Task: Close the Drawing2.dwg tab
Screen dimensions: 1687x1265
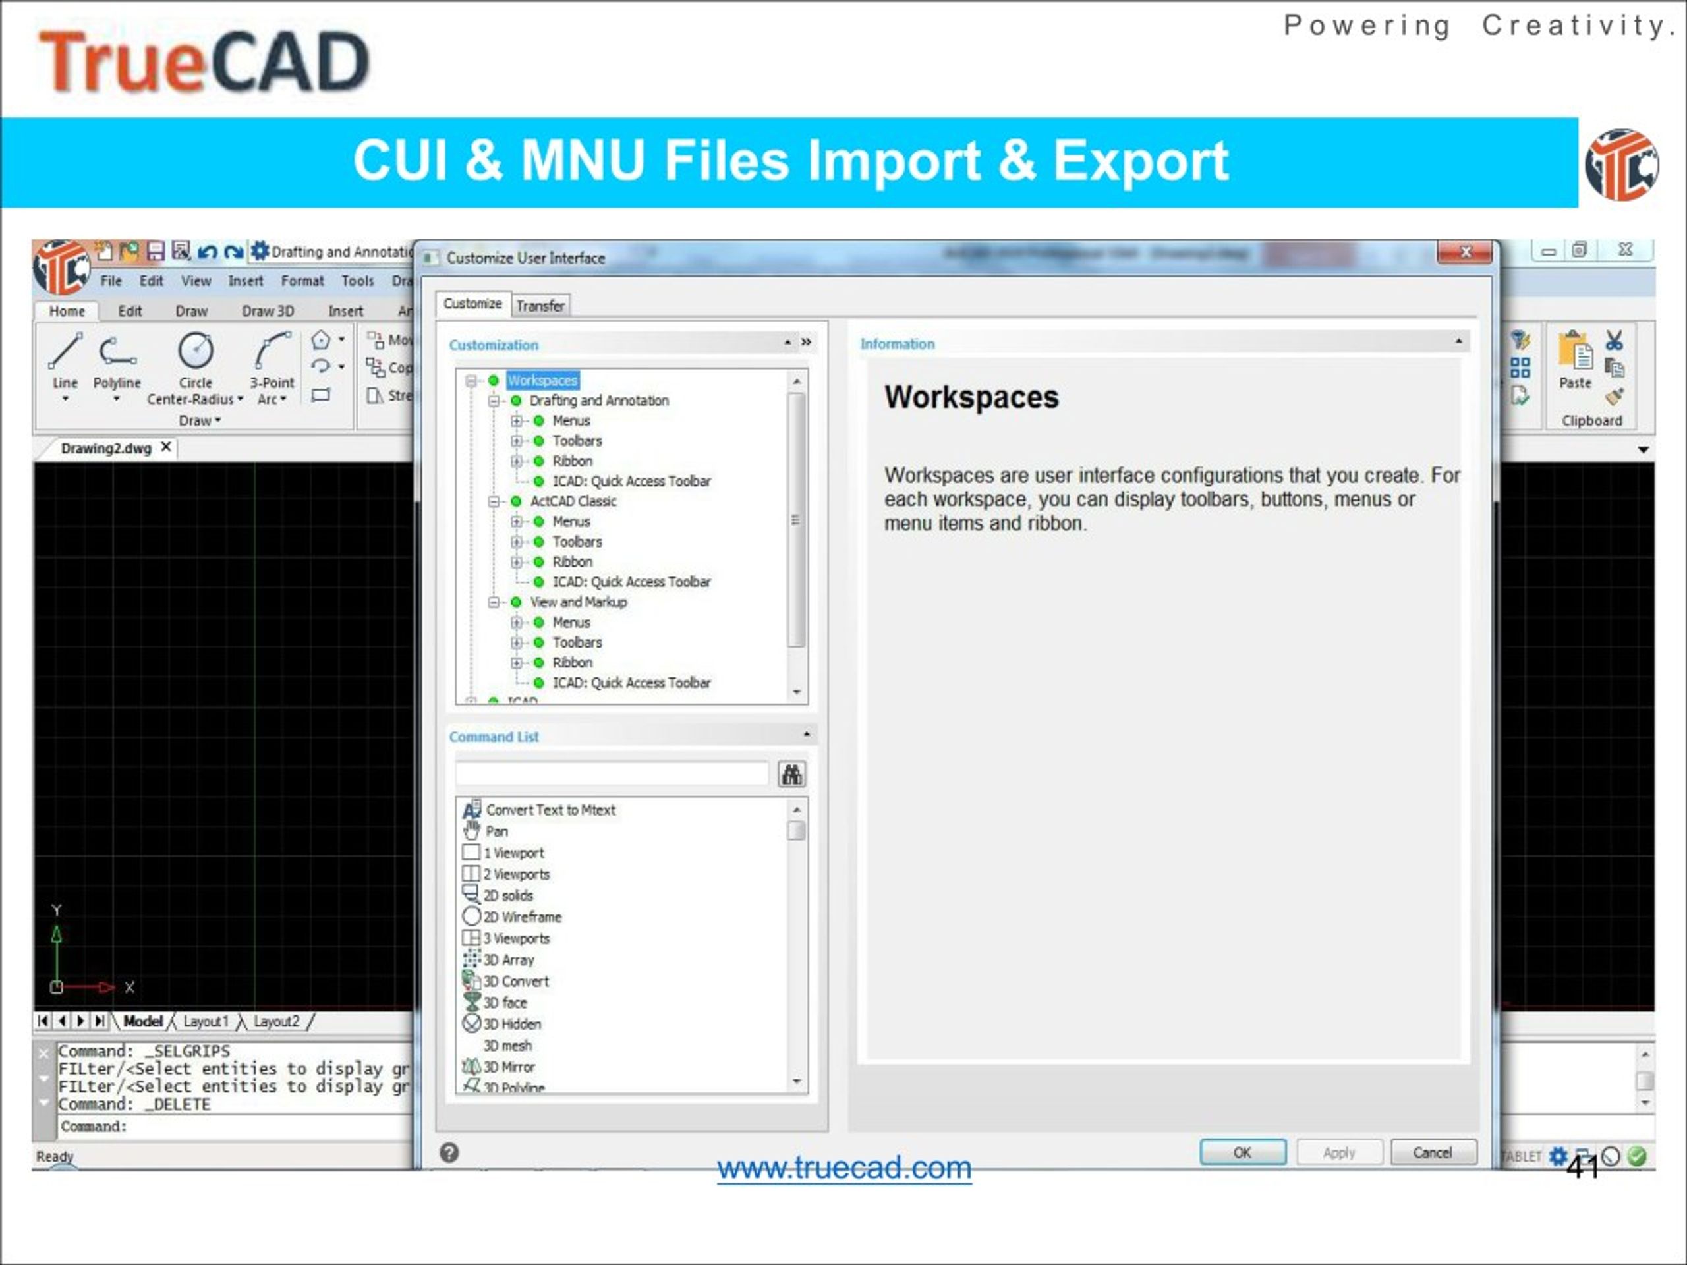Action: pyautogui.click(x=166, y=447)
